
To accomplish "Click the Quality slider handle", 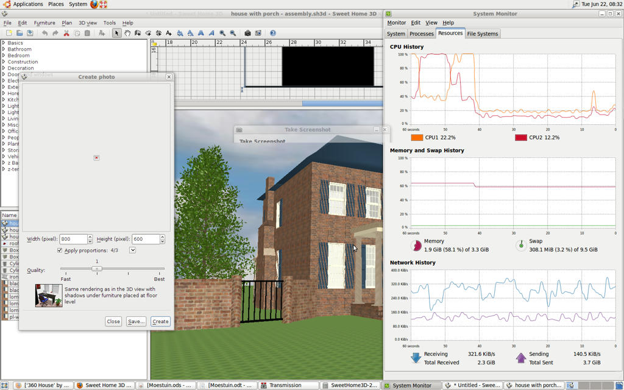I will point(97,269).
